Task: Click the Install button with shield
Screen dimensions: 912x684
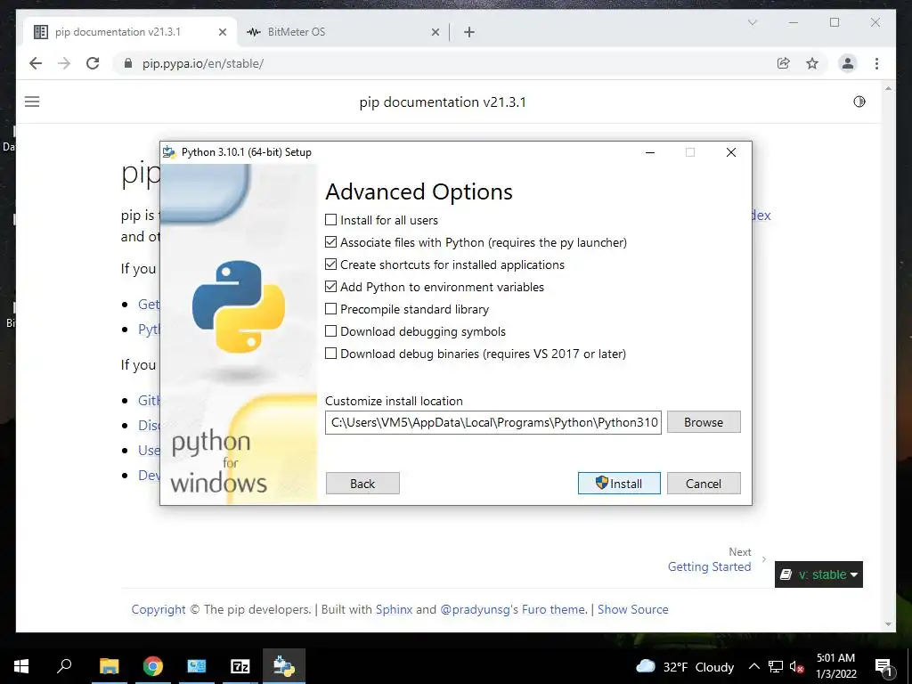Action: [x=619, y=484]
